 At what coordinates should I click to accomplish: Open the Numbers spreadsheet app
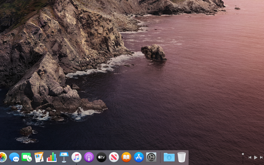click(51, 157)
